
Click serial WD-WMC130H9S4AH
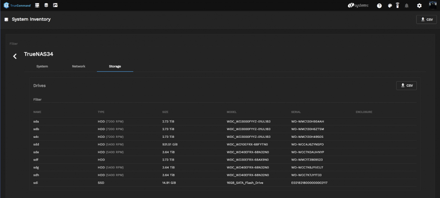(308, 122)
